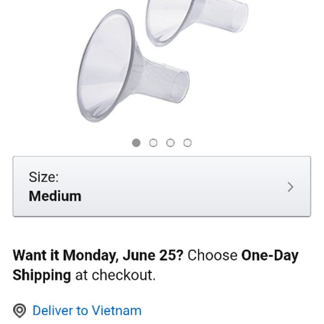The image size is (324, 324).
Task: Click the 'Want it Monday, June 25?' text
Action: (x=98, y=255)
